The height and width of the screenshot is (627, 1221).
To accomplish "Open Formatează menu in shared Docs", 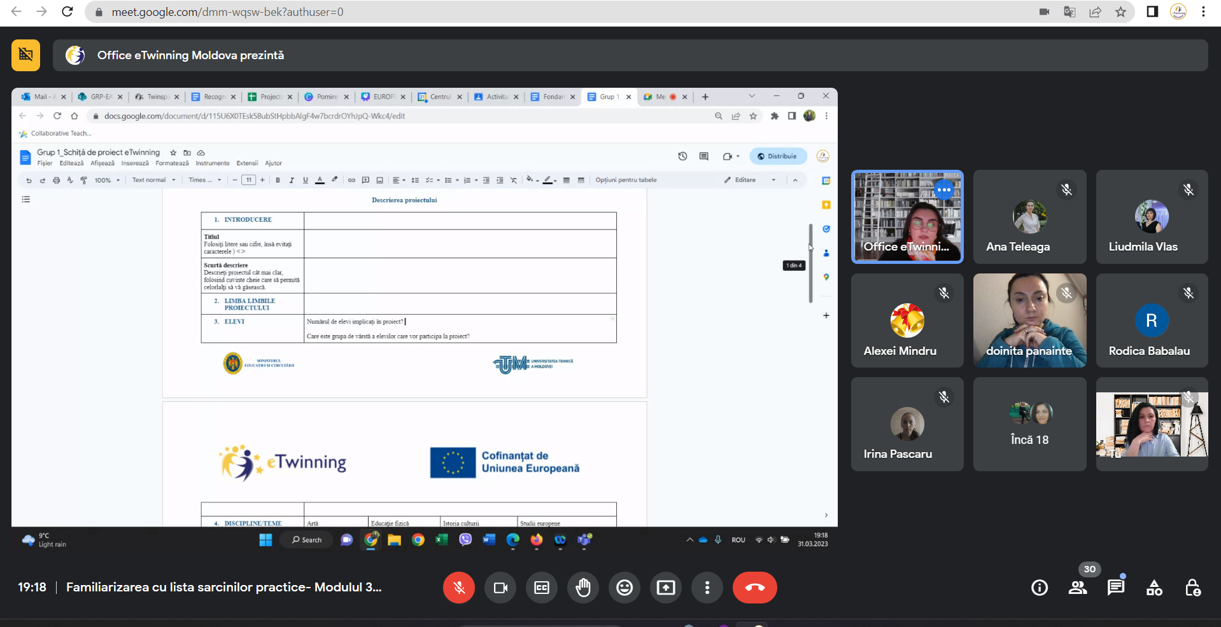I will (172, 163).
